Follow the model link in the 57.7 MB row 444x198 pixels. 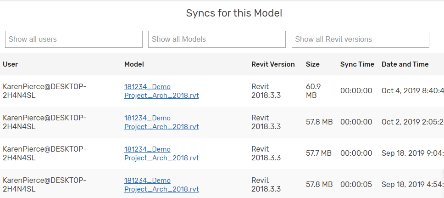click(x=161, y=153)
